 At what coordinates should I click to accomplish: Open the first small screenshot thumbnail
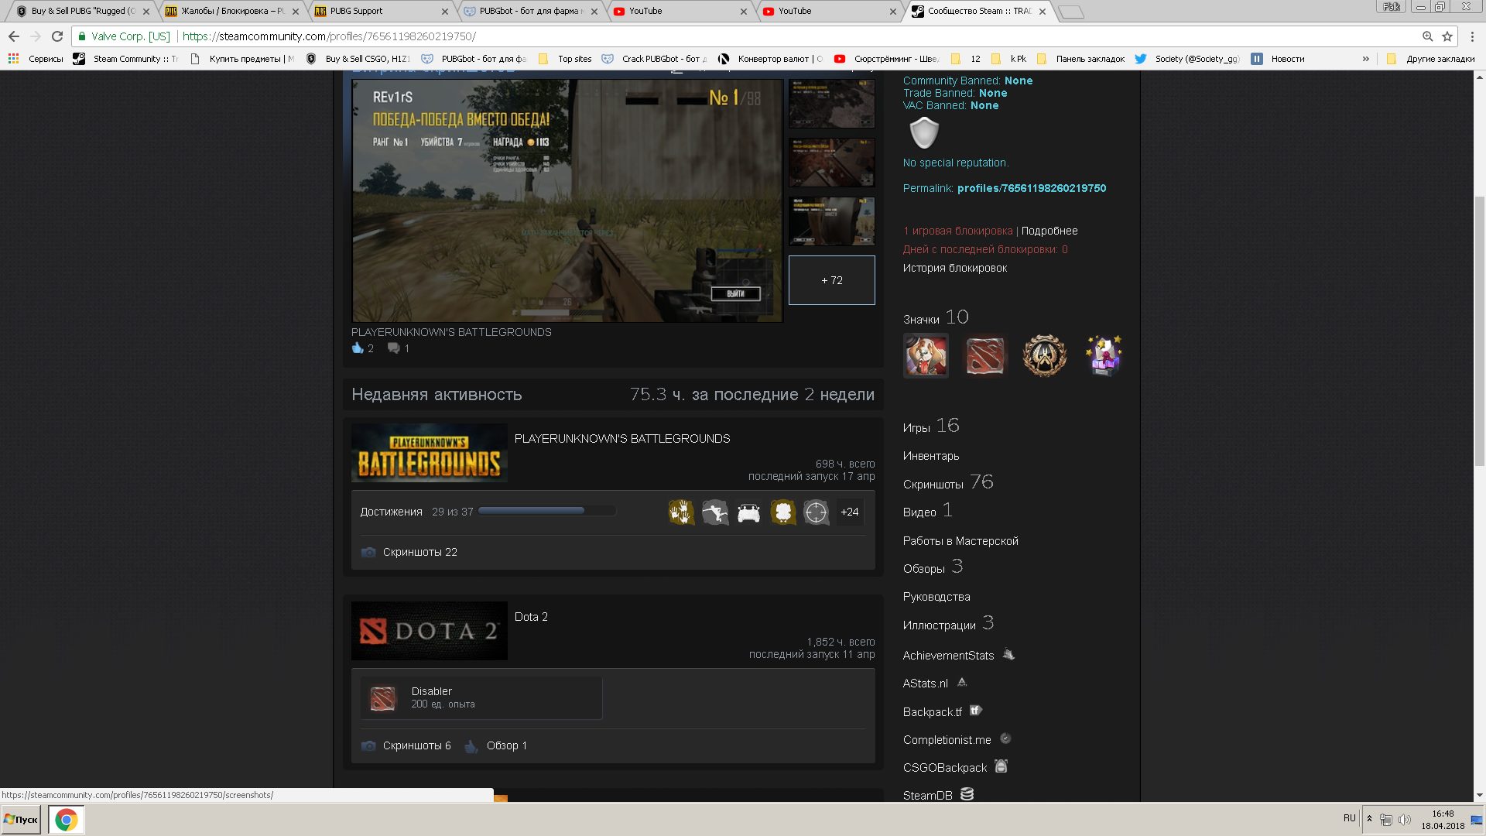coord(832,104)
